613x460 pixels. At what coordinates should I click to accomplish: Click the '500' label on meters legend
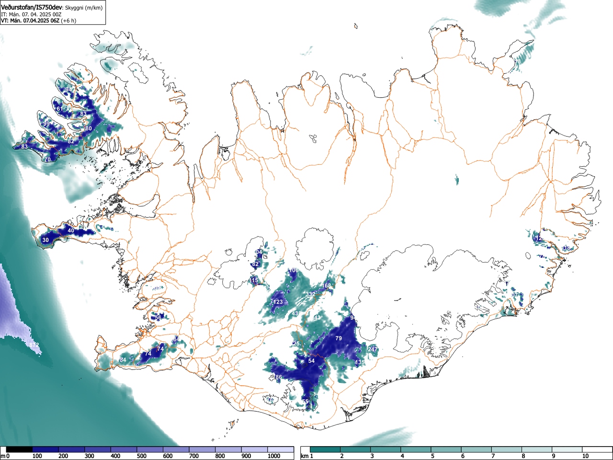pos(142,456)
